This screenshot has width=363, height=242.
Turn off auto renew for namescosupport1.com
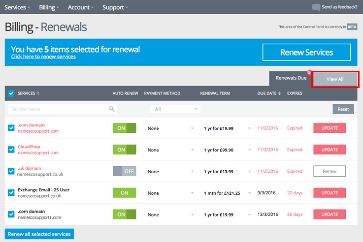coord(124,214)
